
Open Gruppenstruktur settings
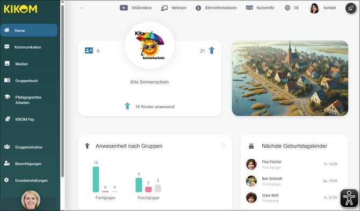click(x=29, y=147)
